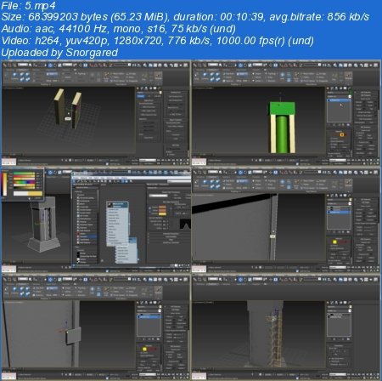Open the thumbnail showing two tan slabs
382x381 pixels.
click(x=96, y=113)
